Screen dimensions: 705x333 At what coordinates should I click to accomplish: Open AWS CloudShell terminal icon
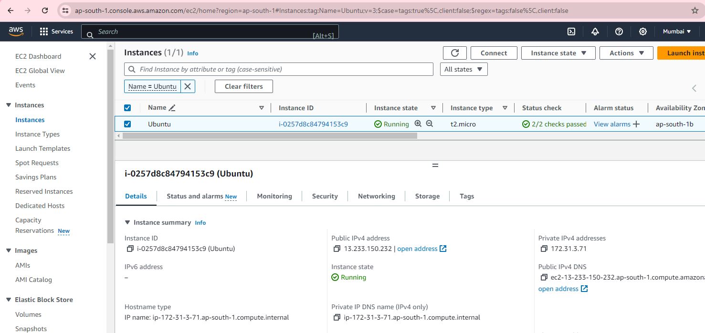point(571,31)
